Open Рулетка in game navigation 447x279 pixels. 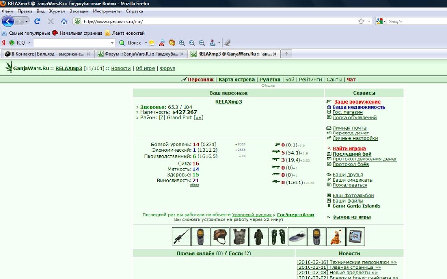click(x=270, y=79)
